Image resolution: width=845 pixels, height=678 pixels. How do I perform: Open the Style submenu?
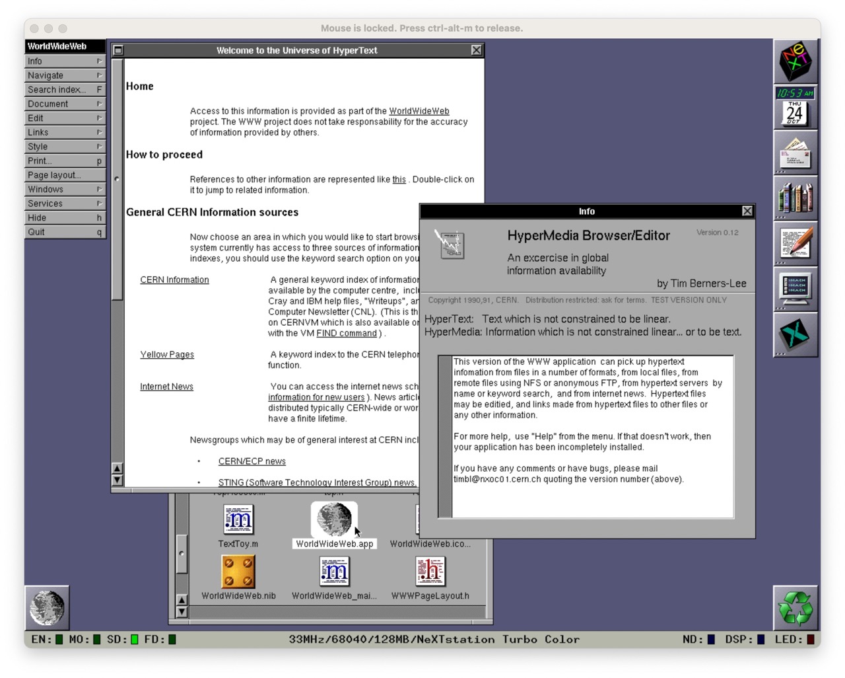[65, 146]
